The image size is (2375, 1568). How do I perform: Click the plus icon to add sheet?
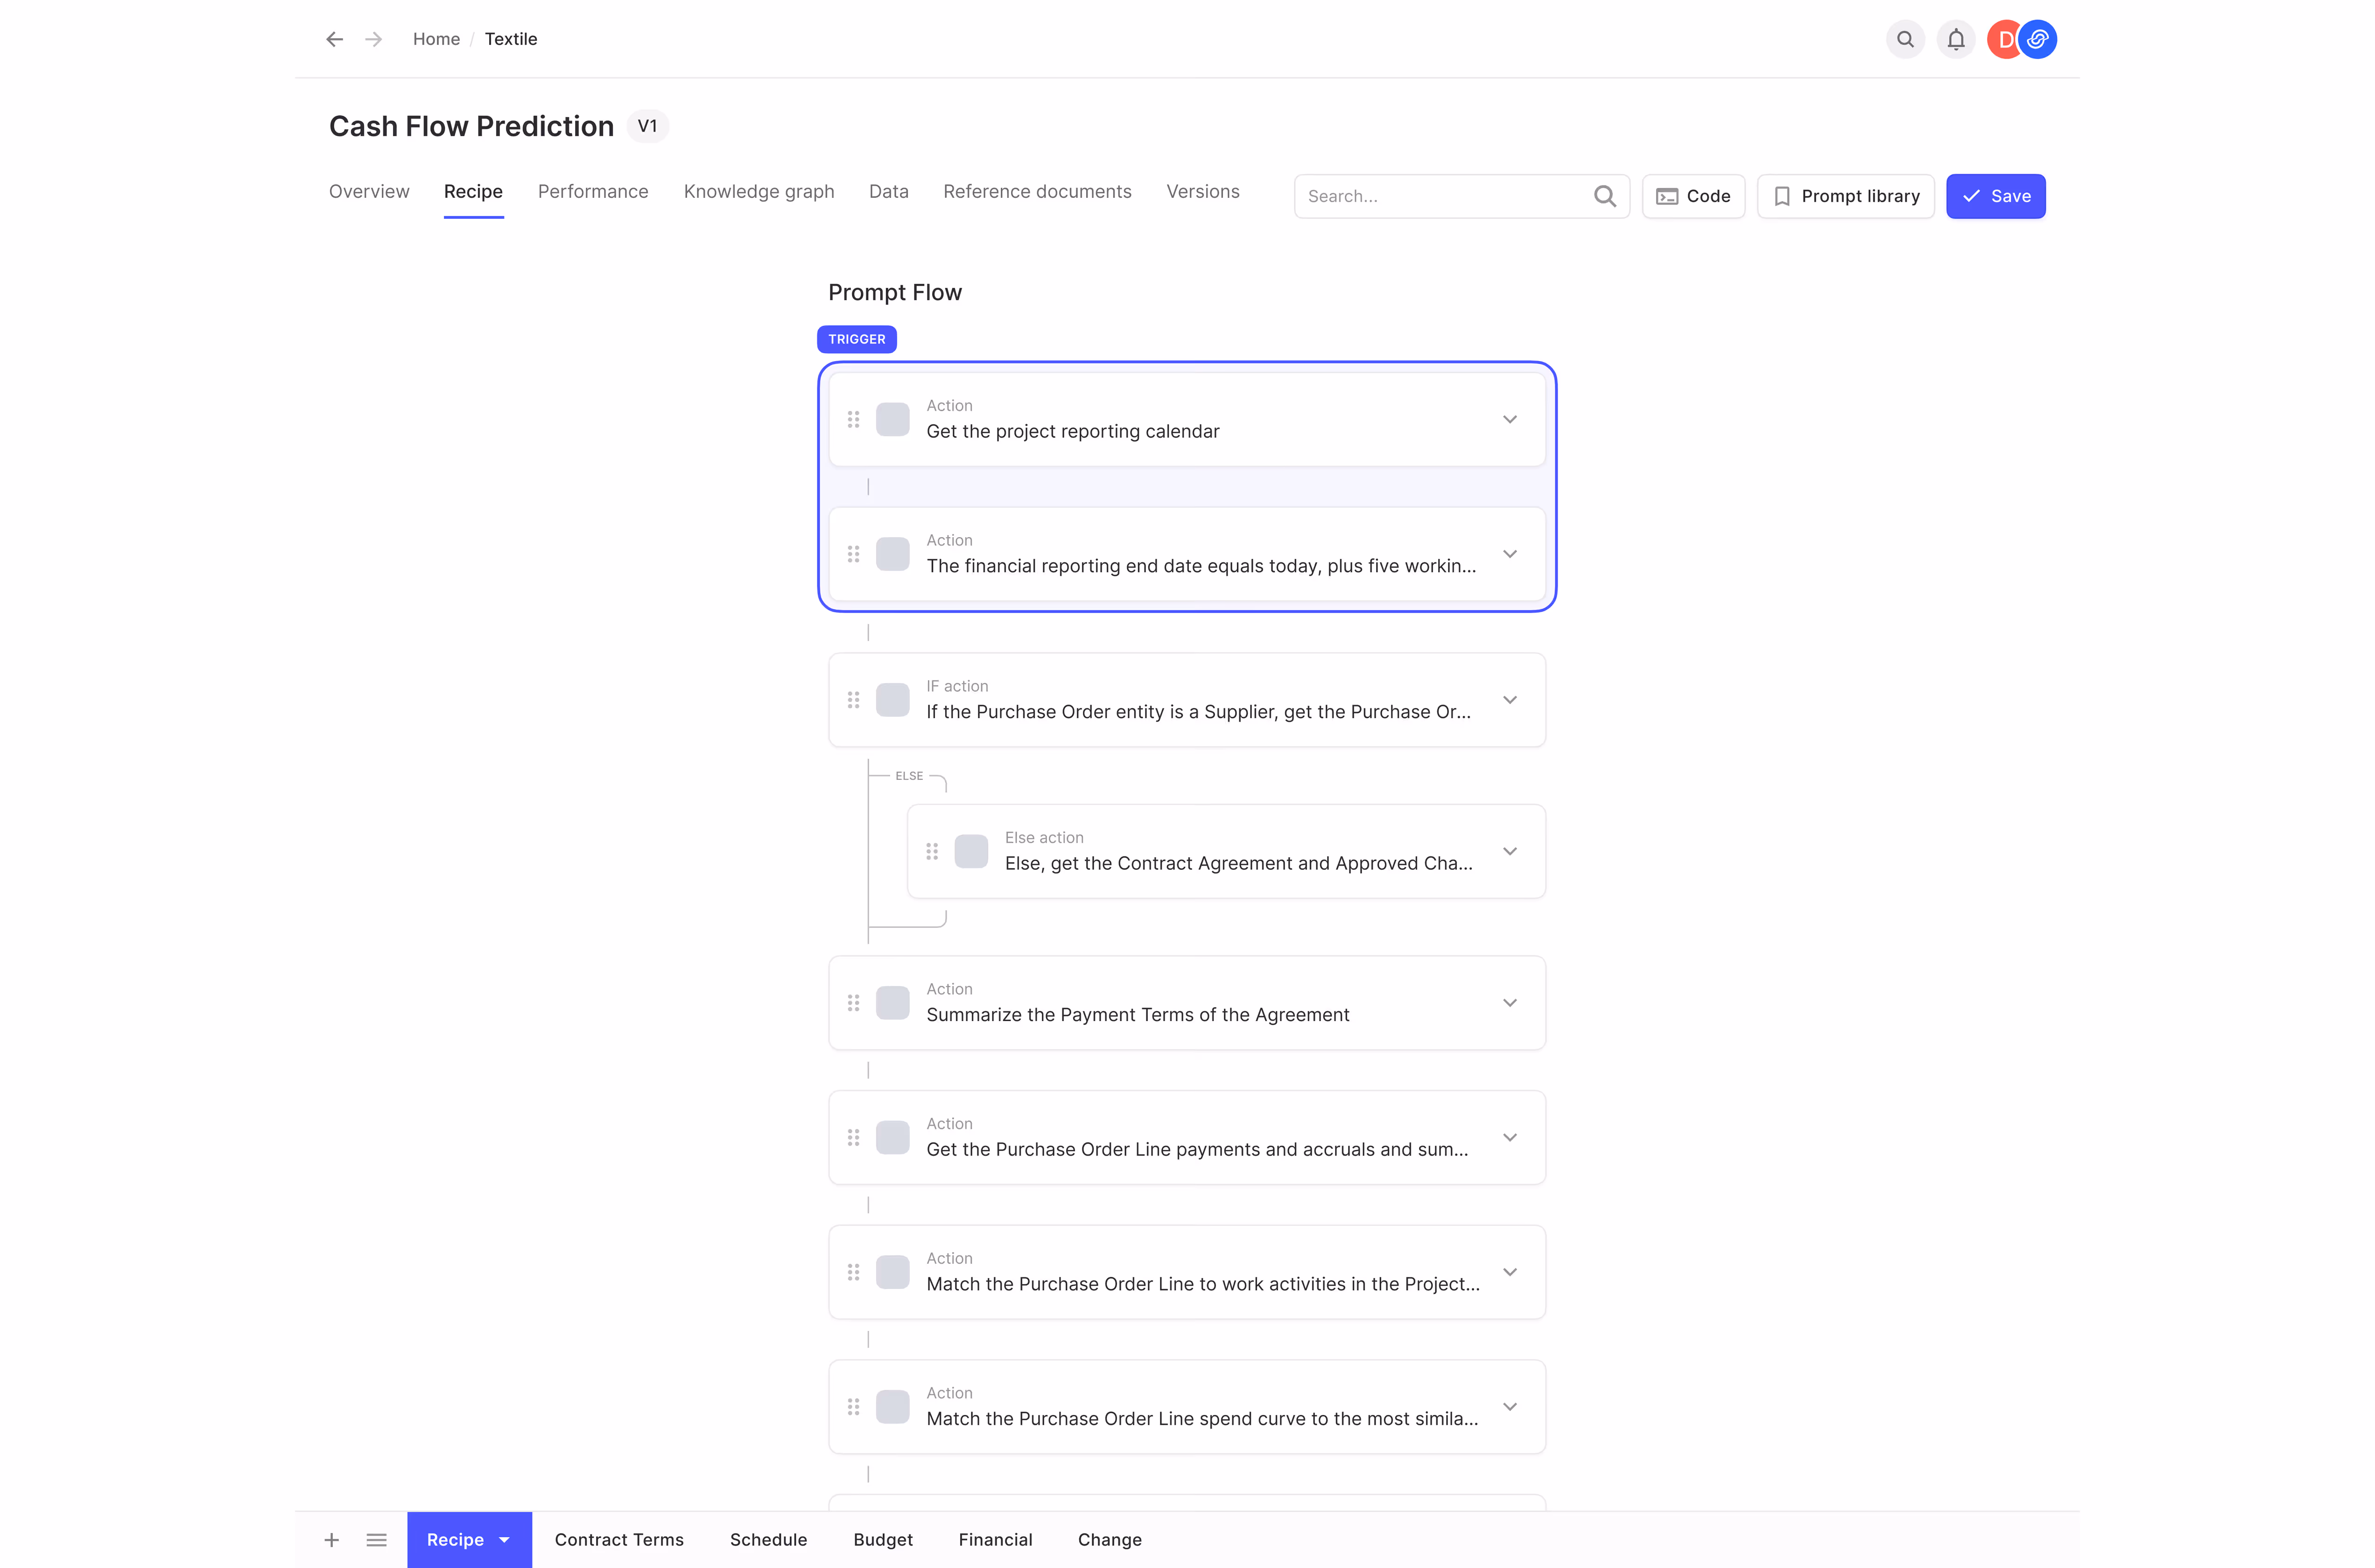[x=331, y=1539]
